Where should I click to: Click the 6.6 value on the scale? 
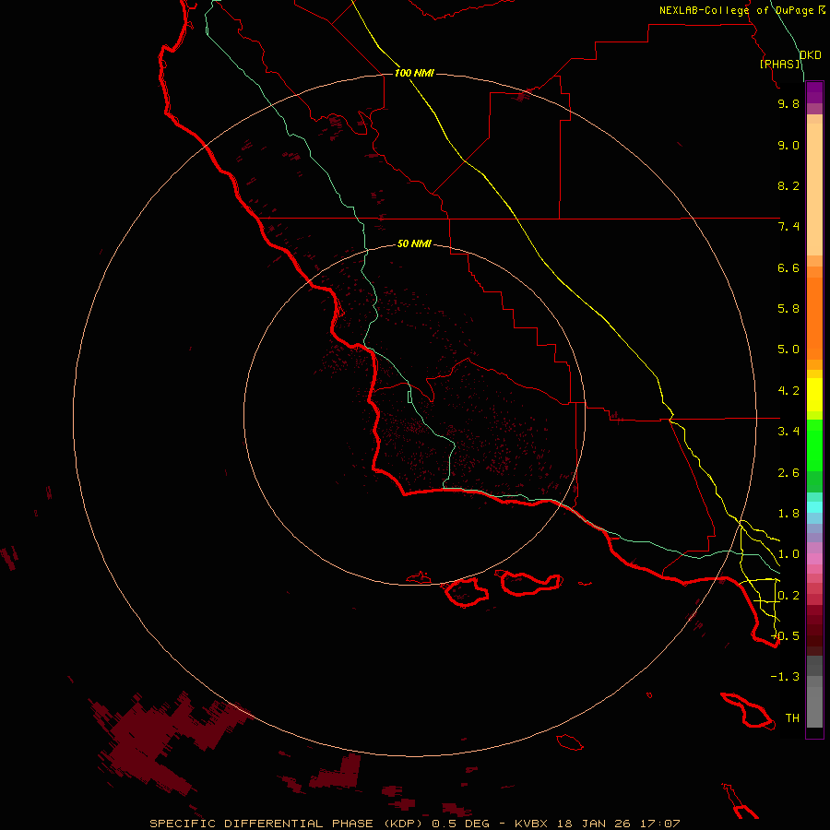click(788, 267)
